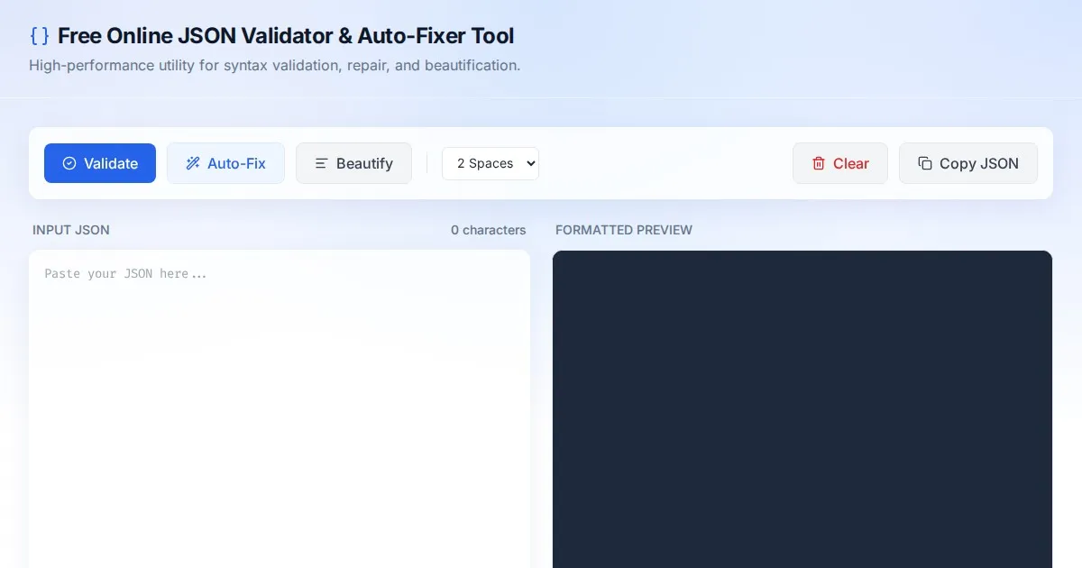Open the 2 Spaces indentation dropdown
Viewport: 1082px width, 568px height.
[490, 163]
